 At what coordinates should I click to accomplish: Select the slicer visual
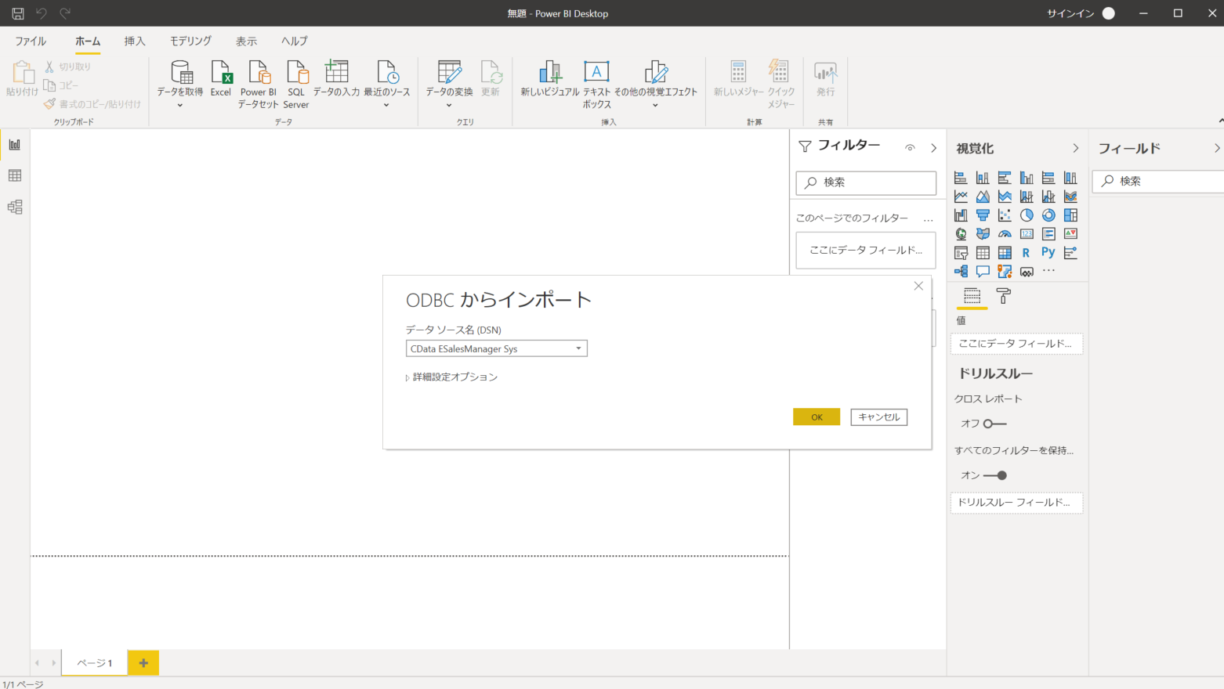[x=961, y=253]
